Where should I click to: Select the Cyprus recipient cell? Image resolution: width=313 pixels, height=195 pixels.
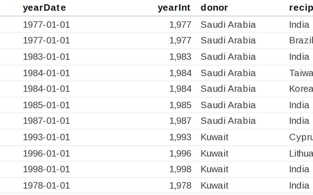(x=300, y=137)
